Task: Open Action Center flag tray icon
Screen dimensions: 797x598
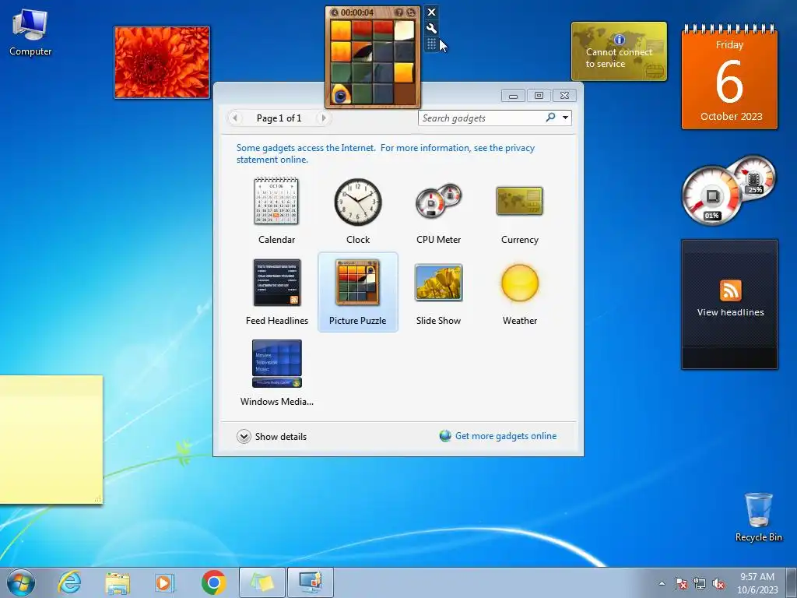Action: click(681, 583)
